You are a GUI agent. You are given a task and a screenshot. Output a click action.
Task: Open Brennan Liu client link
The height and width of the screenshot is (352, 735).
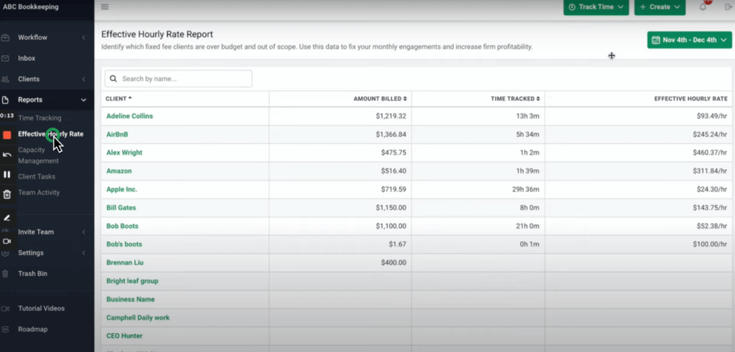click(125, 262)
